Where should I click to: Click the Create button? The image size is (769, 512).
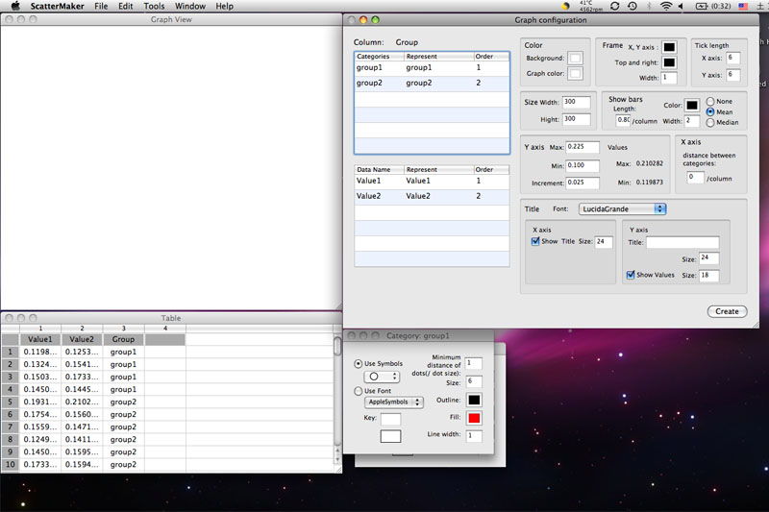tap(727, 311)
